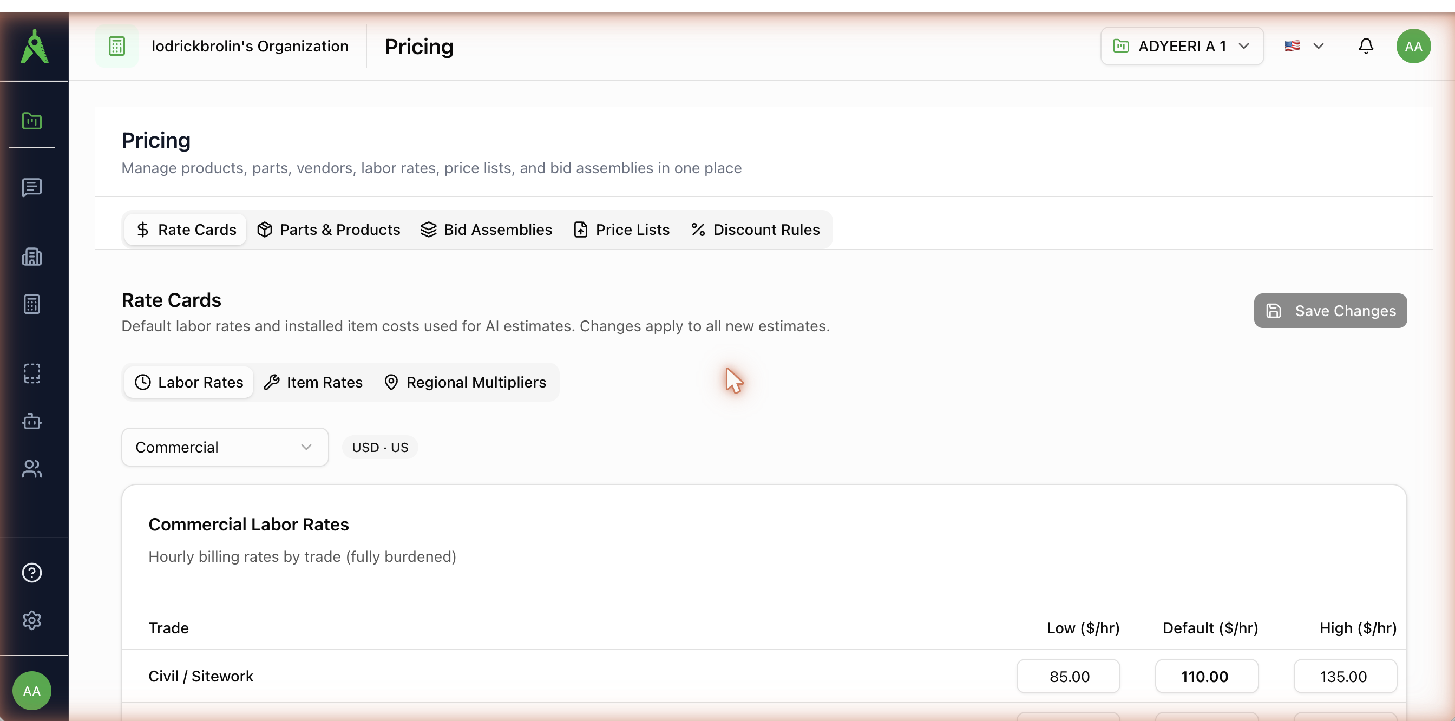Edit the Civil / Sitework default rate field
Screen dimensions: 1455x721
(x=1207, y=676)
